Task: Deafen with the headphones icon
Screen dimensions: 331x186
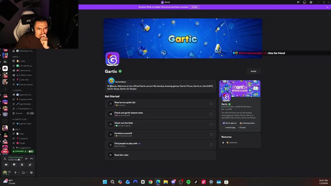Action: [x=23, y=173]
